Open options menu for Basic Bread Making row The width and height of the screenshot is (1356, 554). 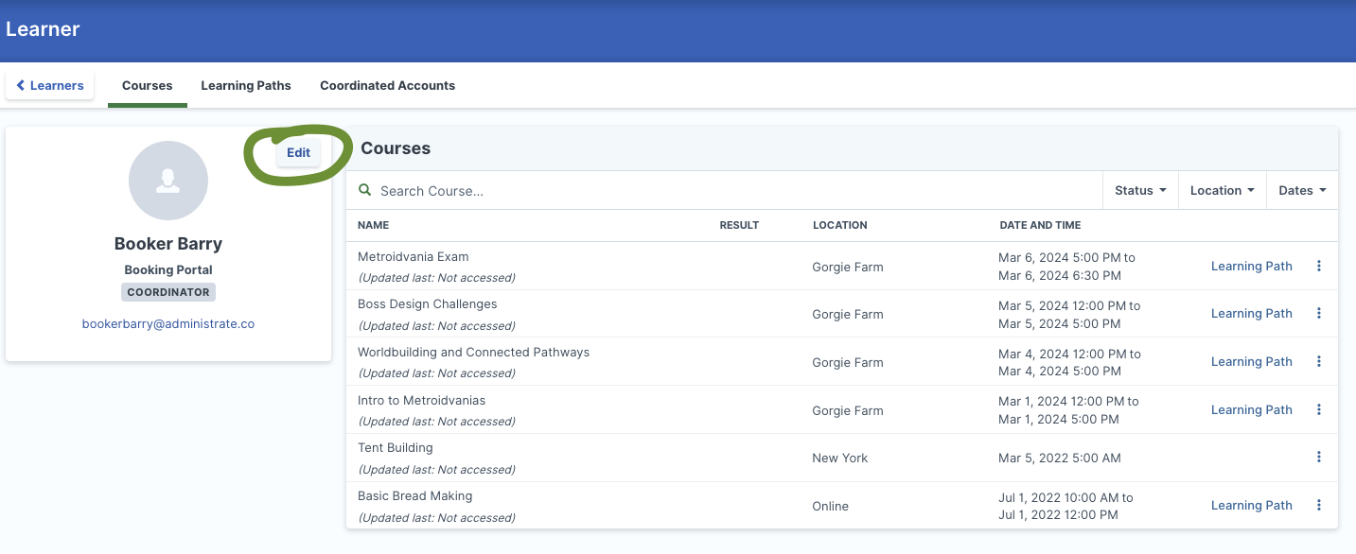1319,506
